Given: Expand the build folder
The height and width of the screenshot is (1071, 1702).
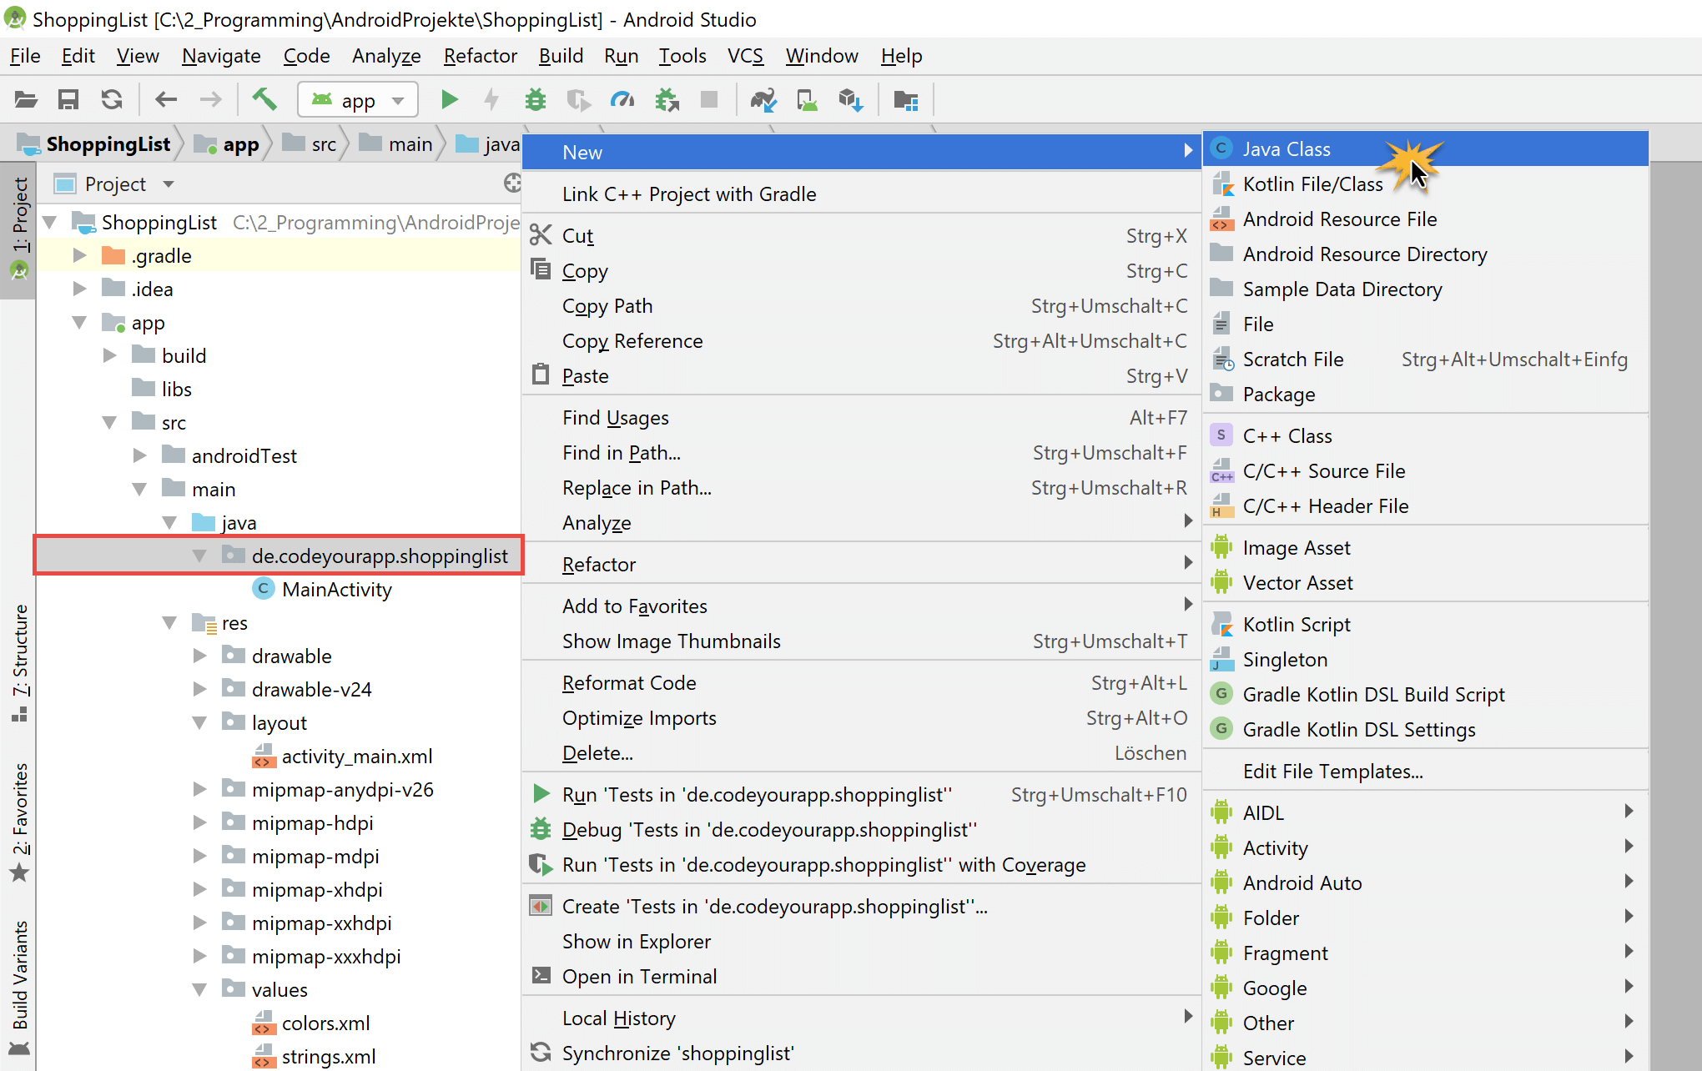Looking at the screenshot, I should pyautogui.click(x=110, y=355).
